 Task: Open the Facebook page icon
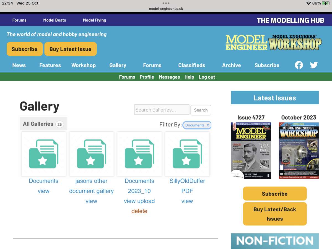(x=299, y=65)
